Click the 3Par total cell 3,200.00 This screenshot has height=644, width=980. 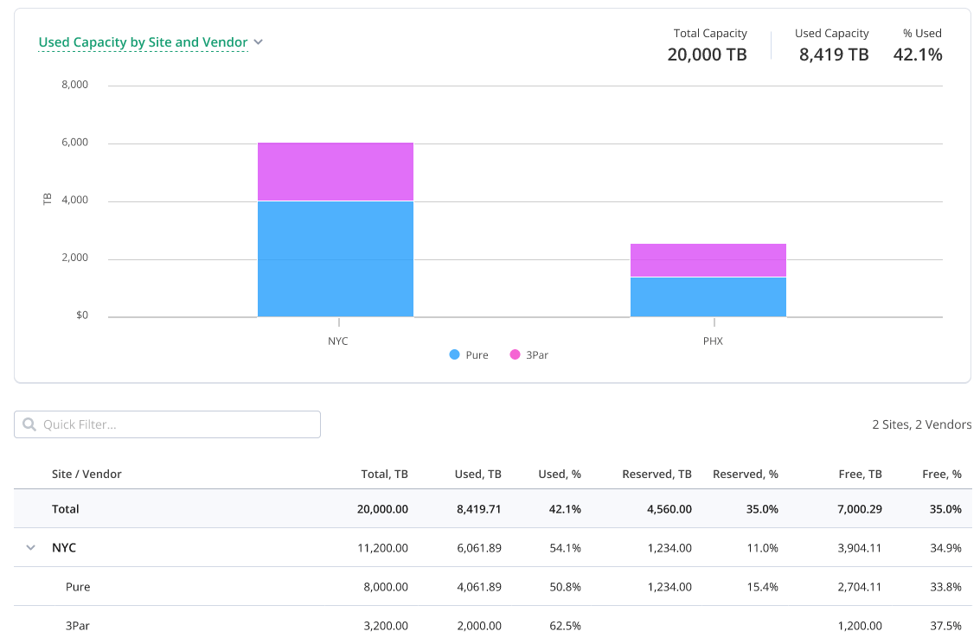click(386, 625)
